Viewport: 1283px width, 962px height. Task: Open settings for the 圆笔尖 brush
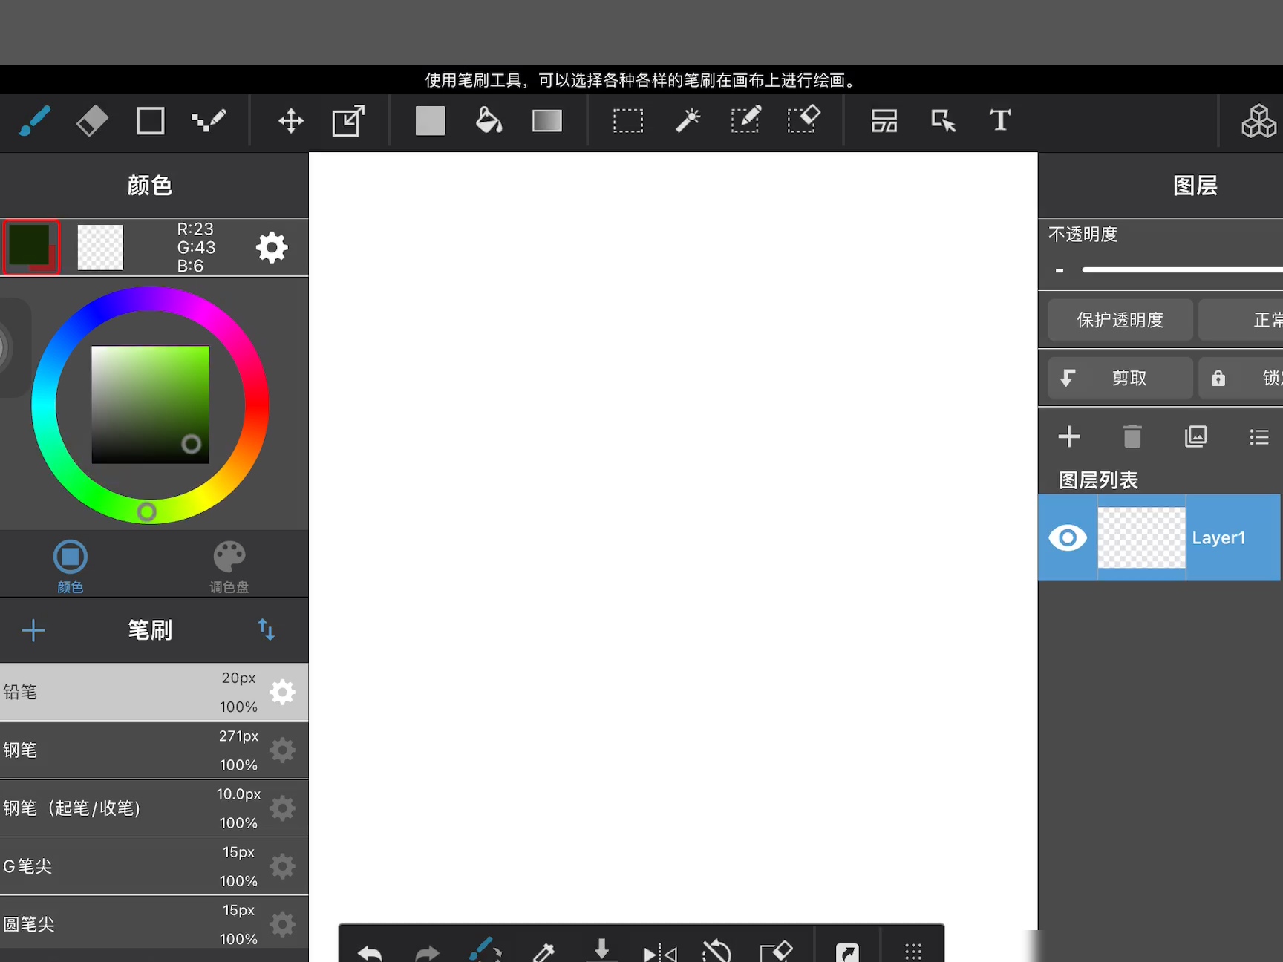(x=282, y=924)
